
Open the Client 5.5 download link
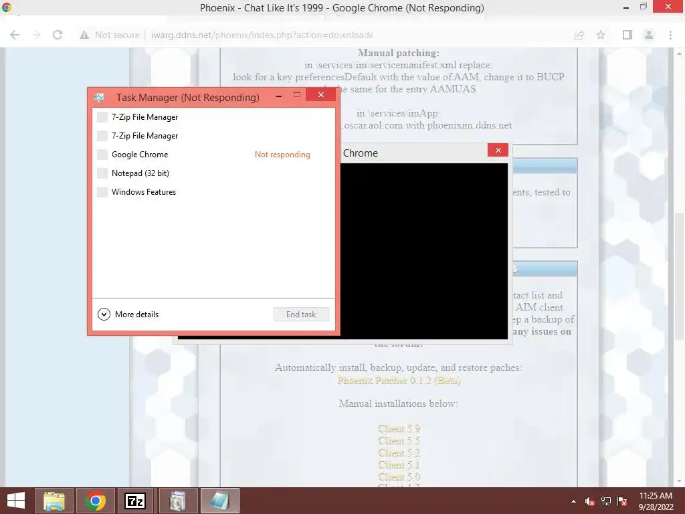click(399, 440)
